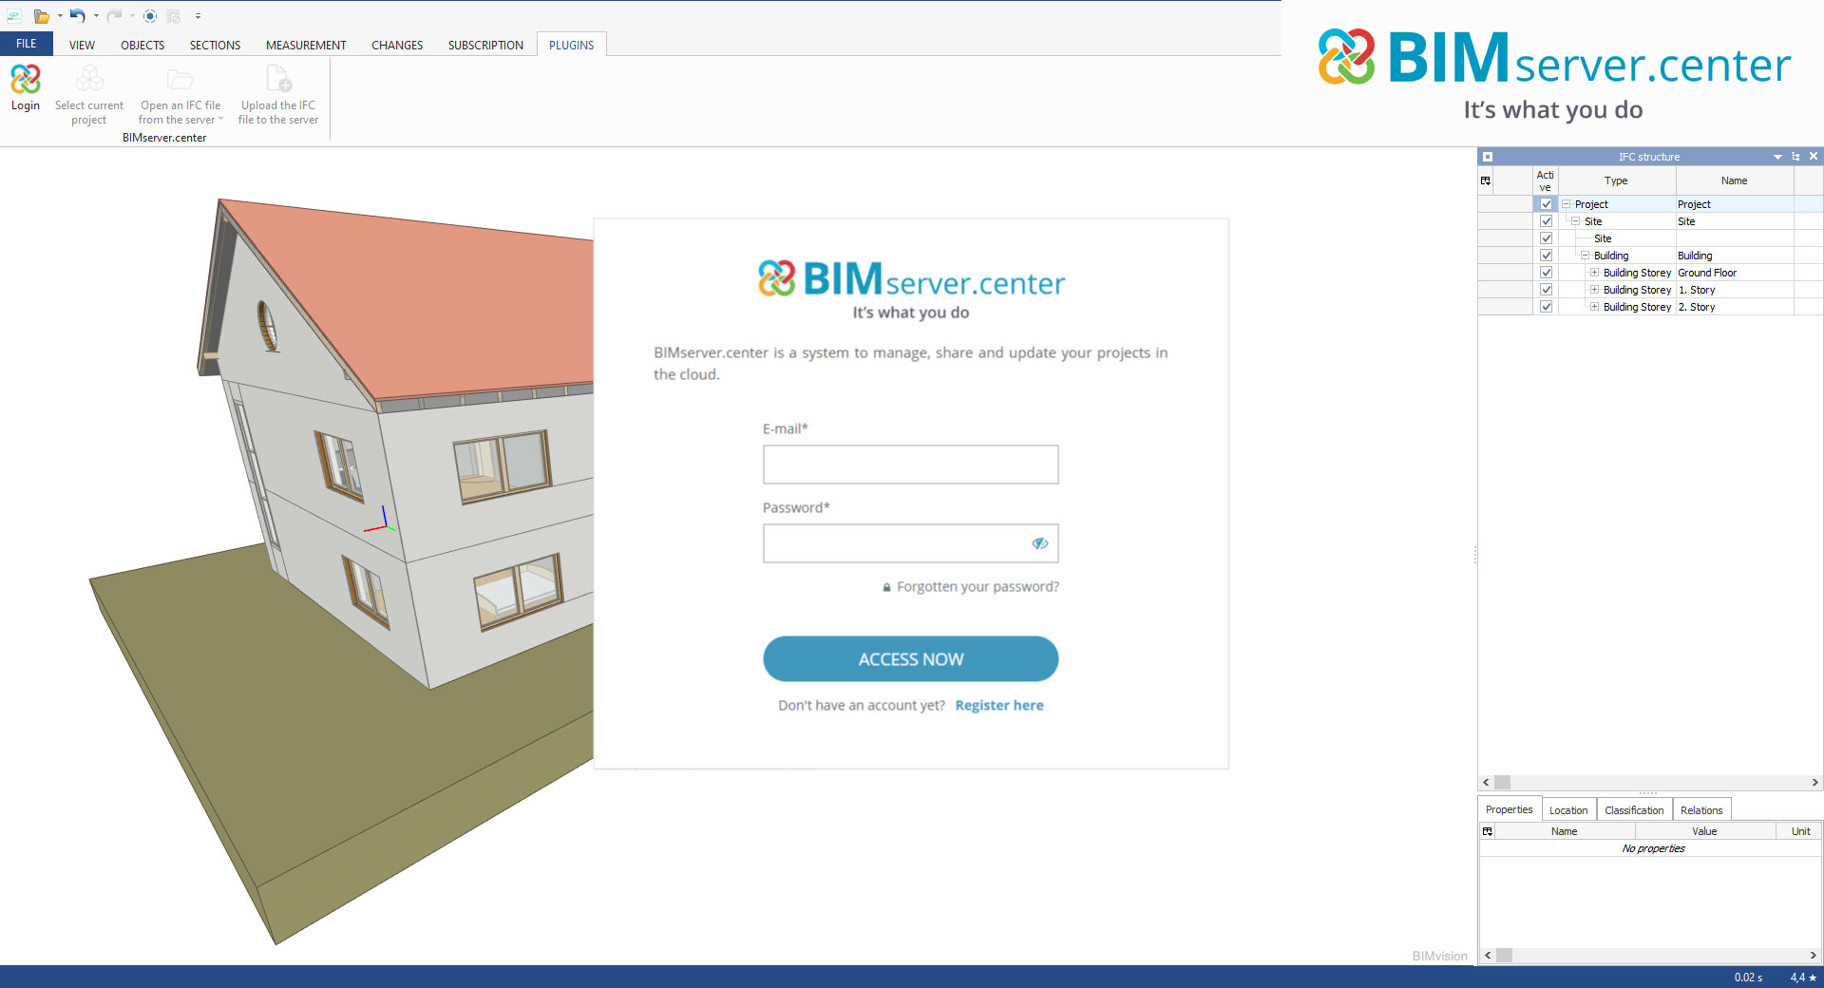Viewport: 1824px width, 988px height.
Task: Open the Customize Quick Access Toolbar dropdown
Action: click(198, 16)
